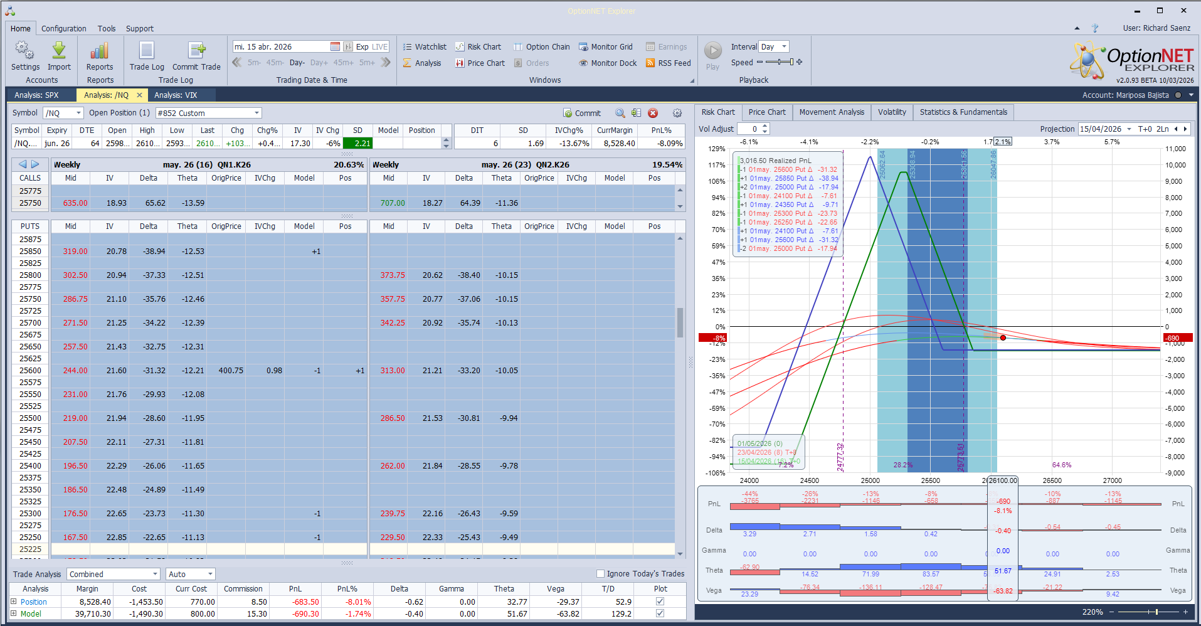
Task: Toggle LIVE mode button
Action: coord(380,46)
